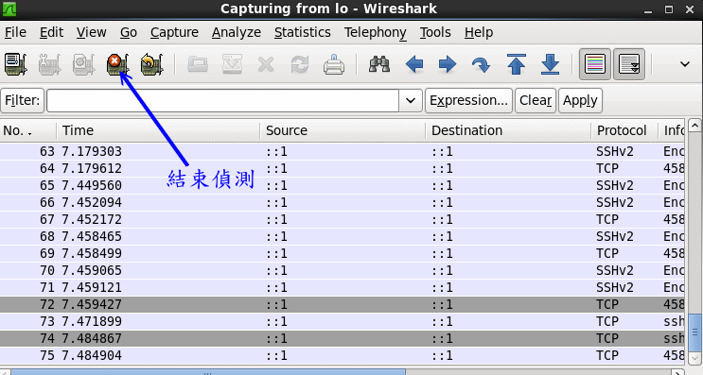Click the horizontal scrollbar thumb

[x=208, y=372]
